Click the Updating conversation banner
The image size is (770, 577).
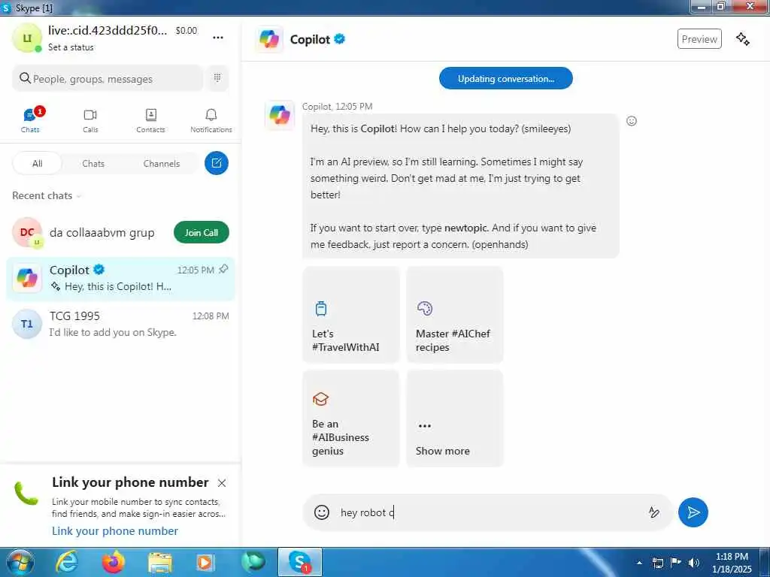506,78
